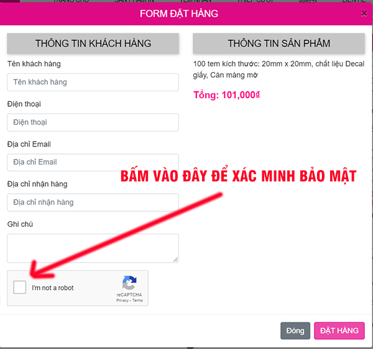This screenshot has height=349, width=373.
Task: Click inside the Ghi chú textarea
Action: 93,248
